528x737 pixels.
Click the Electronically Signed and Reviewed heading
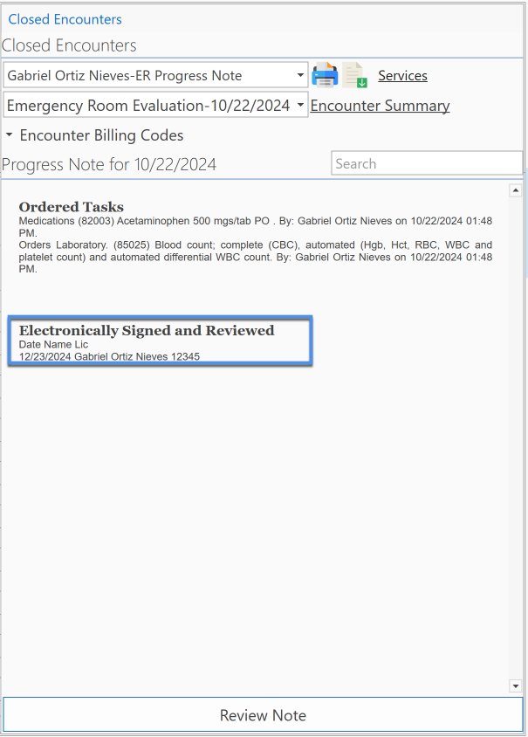tap(147, 330)
